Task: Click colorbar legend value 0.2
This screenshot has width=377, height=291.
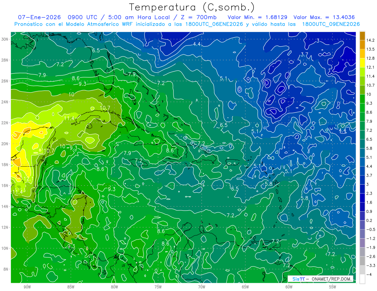Action: (x=370, y=220)
